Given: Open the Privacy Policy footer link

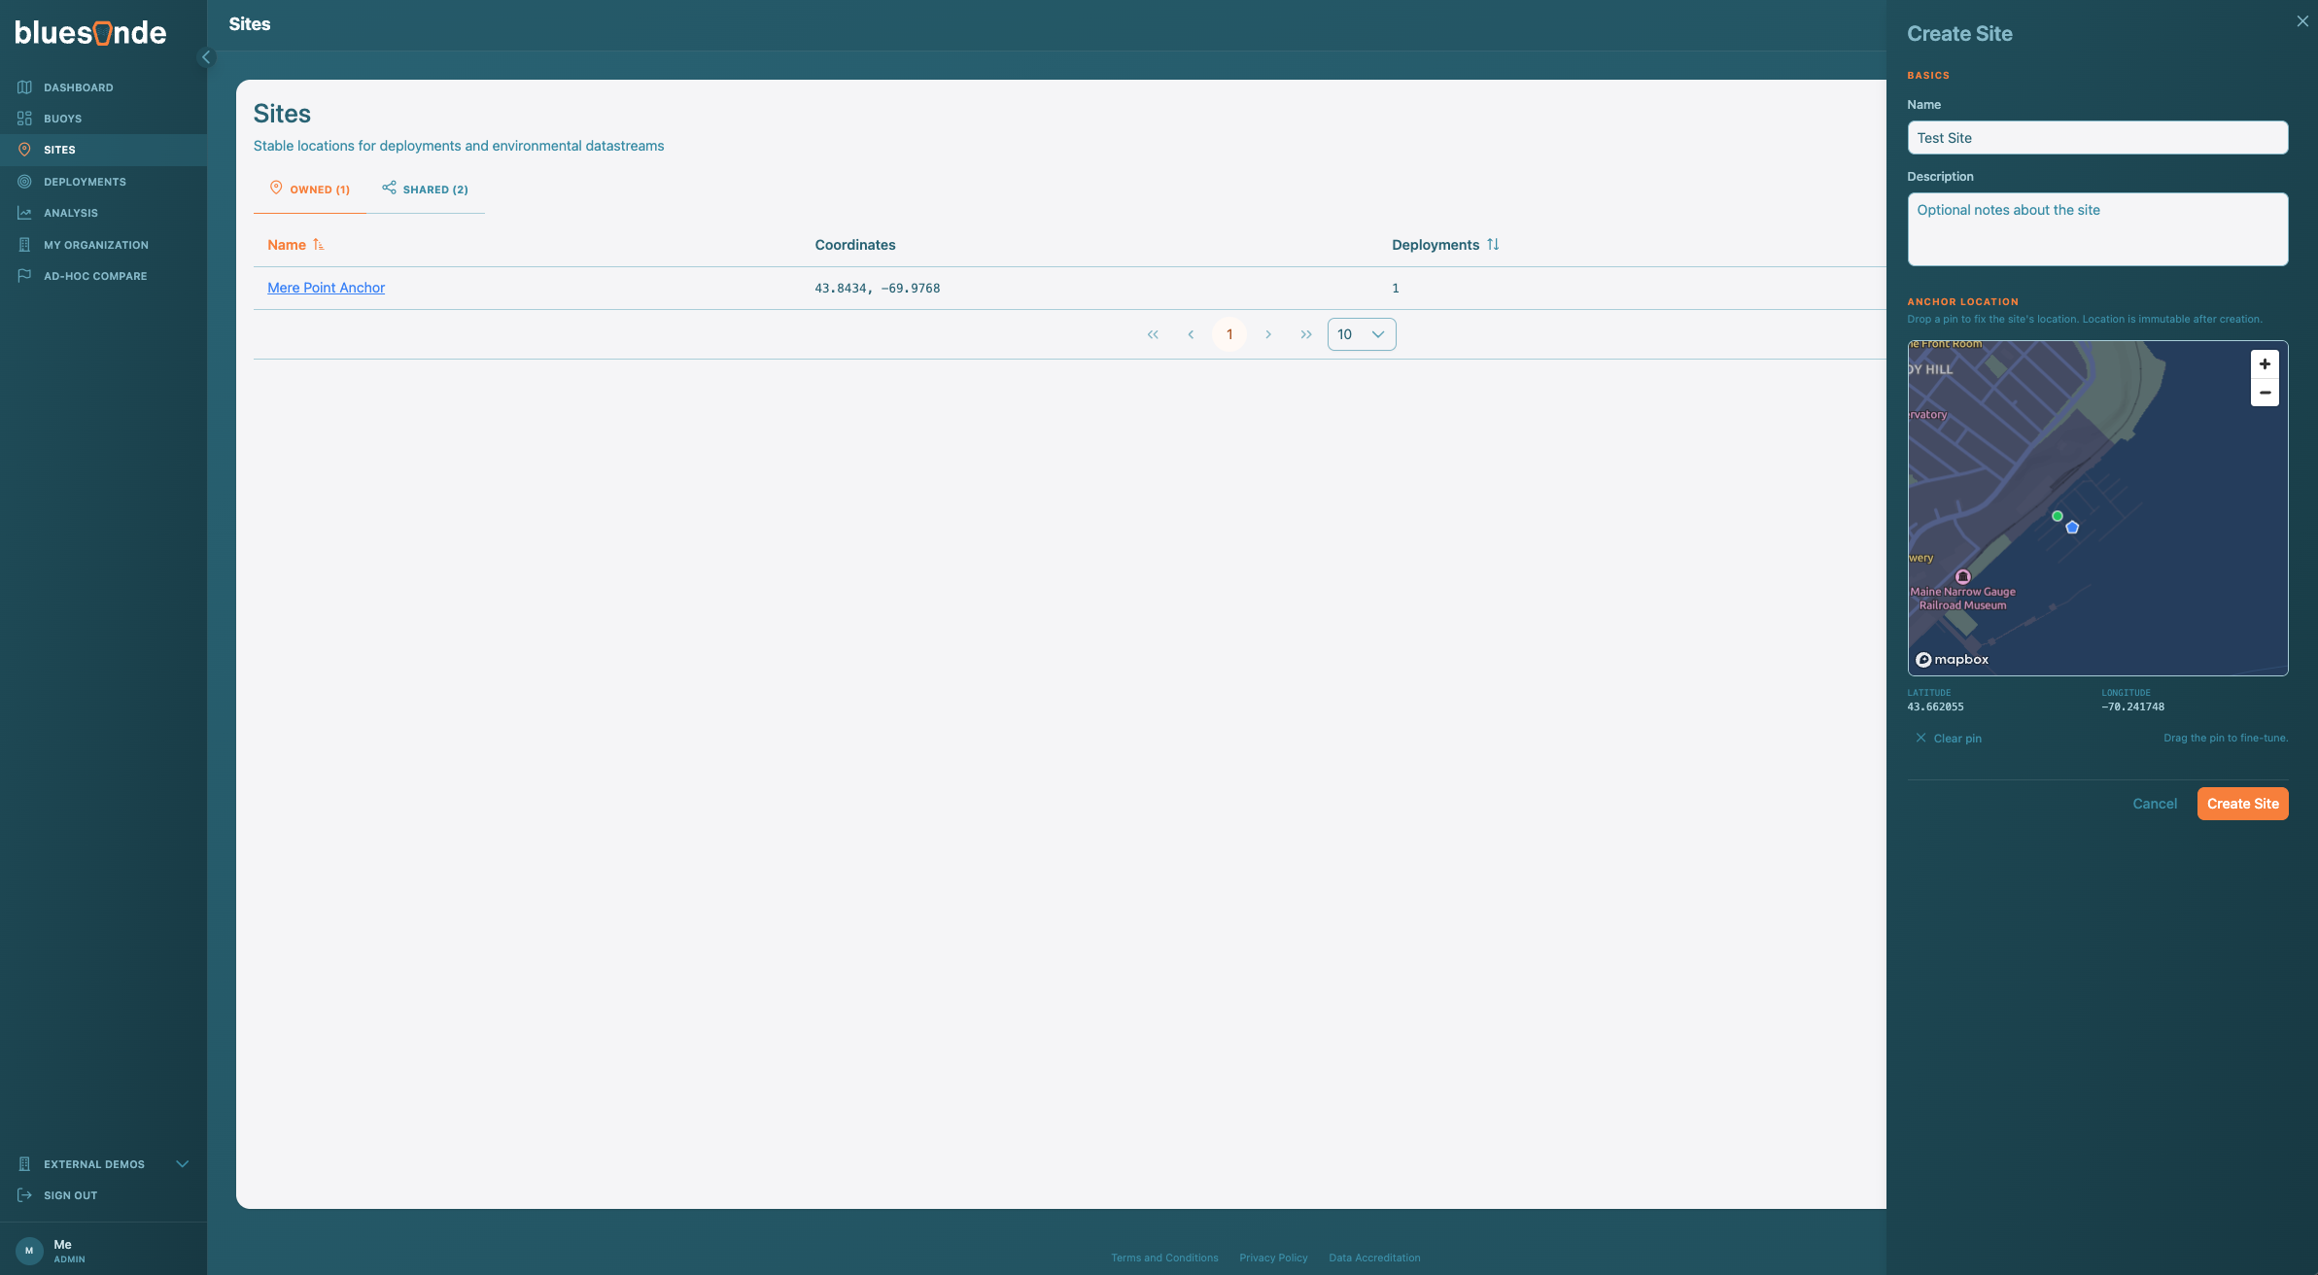Looking at the screenshot, I should pyautogui.click(x=1273, y=1258).
